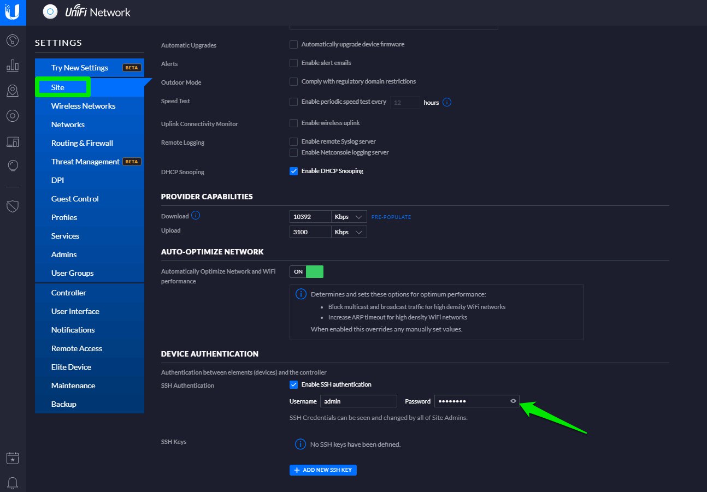Select Wireless Networks in settings menu
Image resolution: width=707 pixels, height=492 pixels.
83,106
